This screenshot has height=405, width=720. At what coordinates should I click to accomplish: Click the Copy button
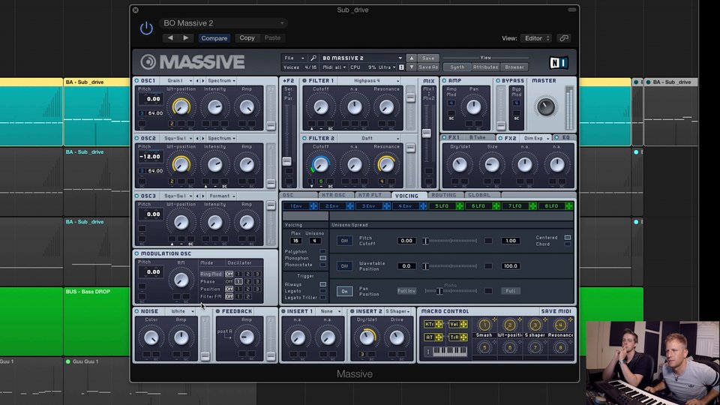[x=247, y=38]
